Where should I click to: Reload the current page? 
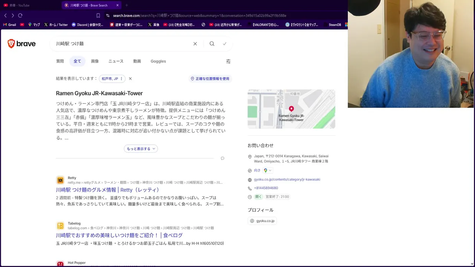tap(20, 16)
